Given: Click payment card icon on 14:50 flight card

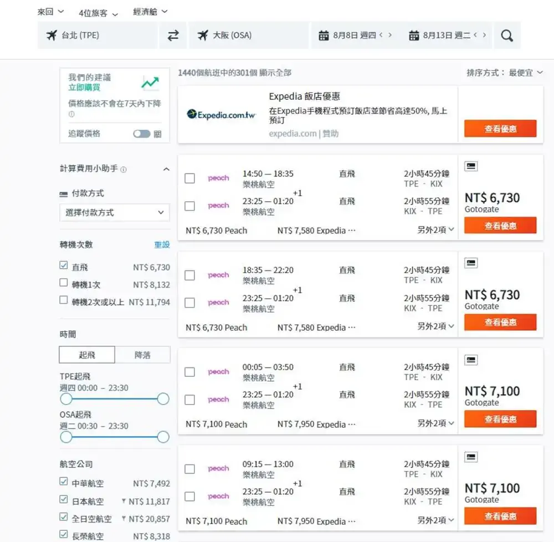Looking at the screenshot, I should click(x=470, y=166).
